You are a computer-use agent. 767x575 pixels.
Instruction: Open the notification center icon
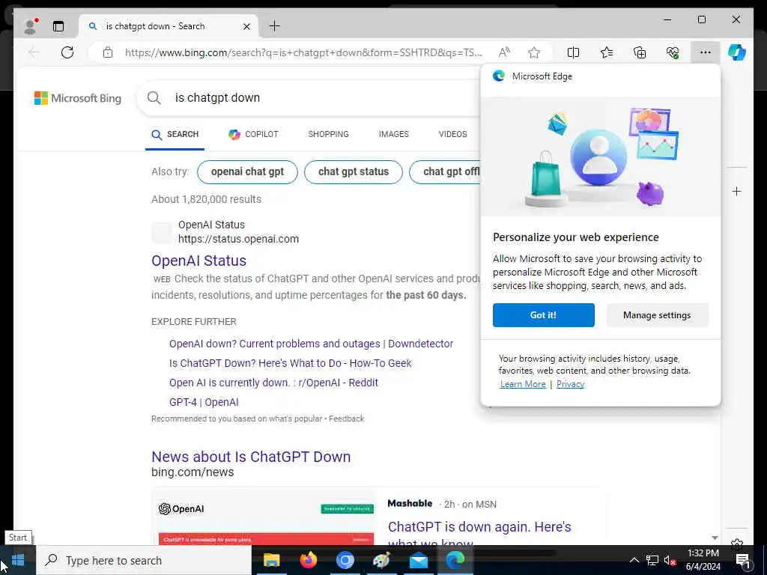click(742, 560)
